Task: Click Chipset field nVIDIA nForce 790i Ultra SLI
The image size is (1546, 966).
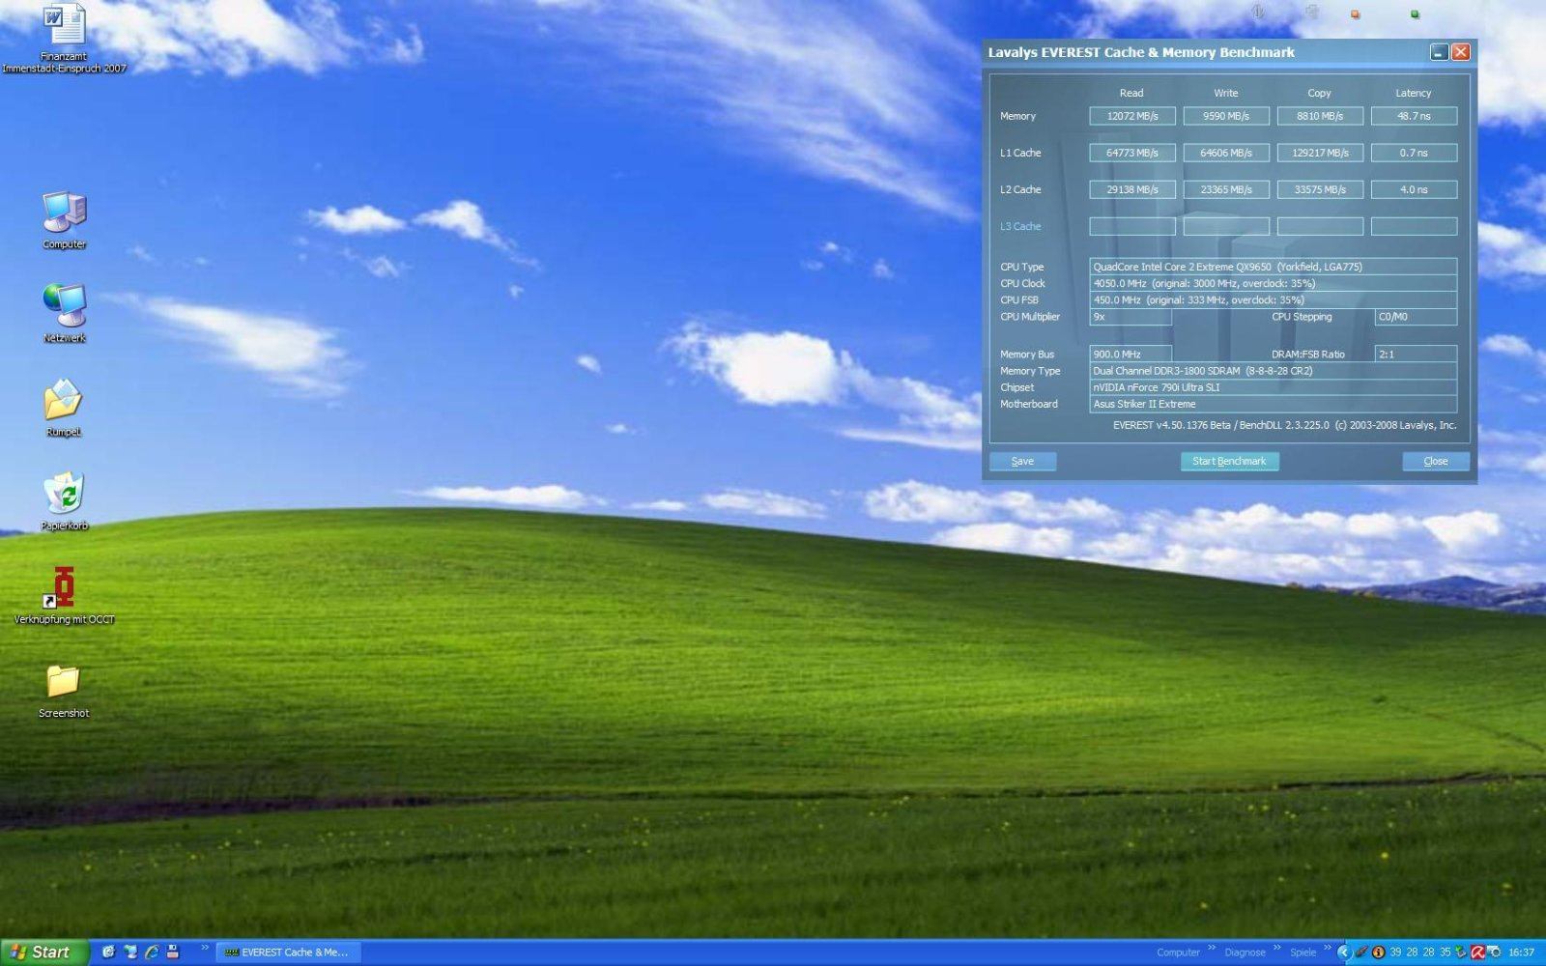Action: [x=1274, y=387]
